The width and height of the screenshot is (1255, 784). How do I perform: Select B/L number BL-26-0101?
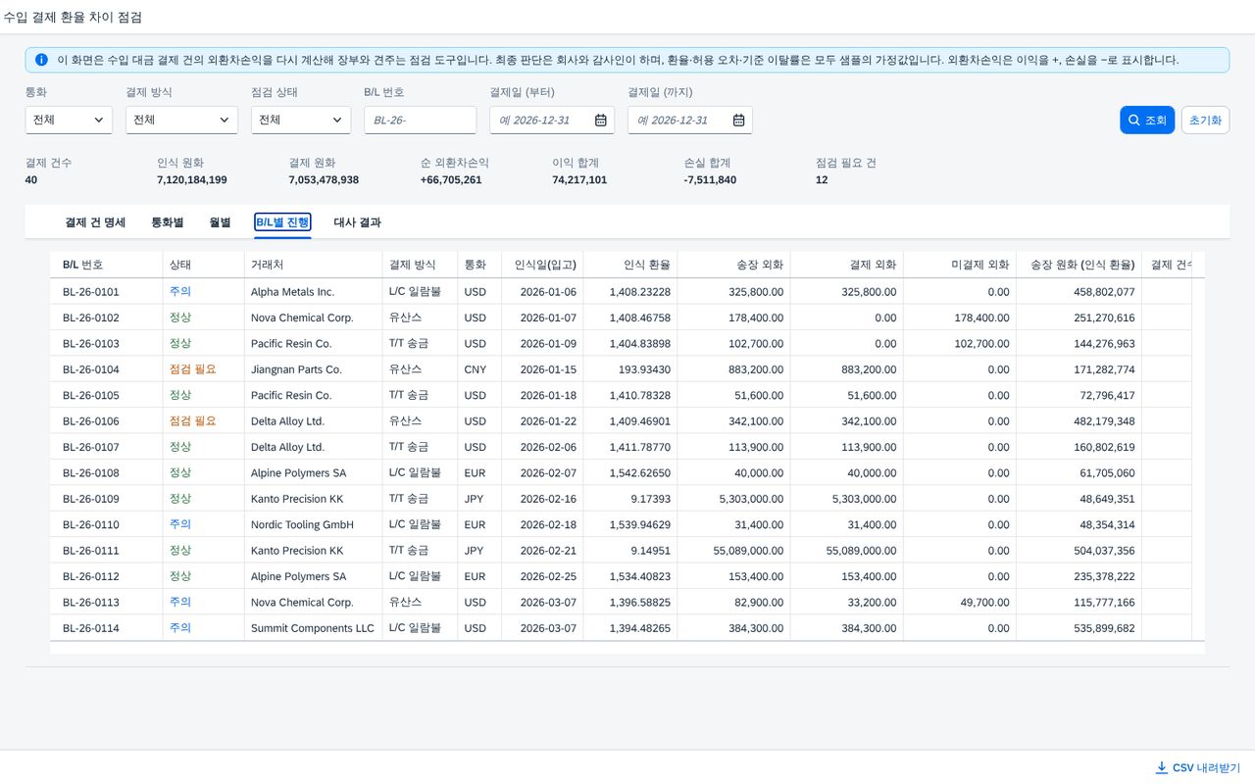tap(91, 292)
